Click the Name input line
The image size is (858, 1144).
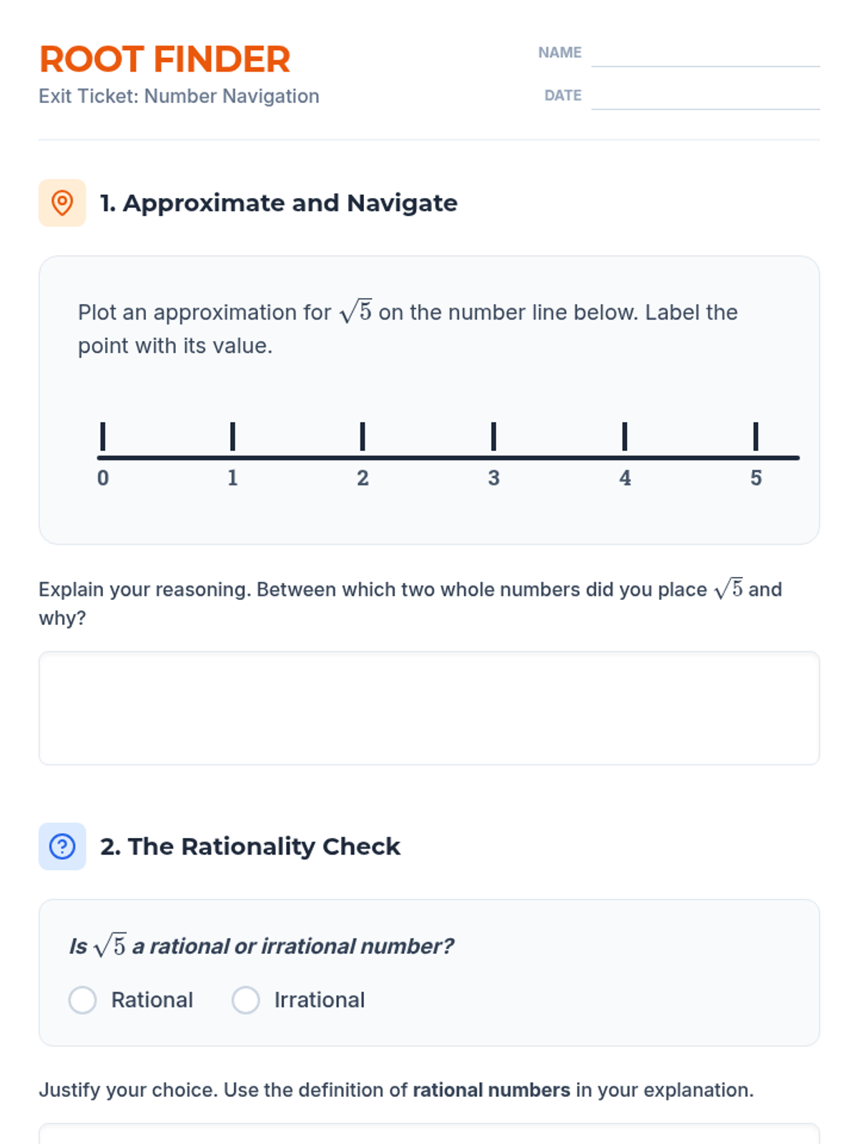click(x=705, y=53)
